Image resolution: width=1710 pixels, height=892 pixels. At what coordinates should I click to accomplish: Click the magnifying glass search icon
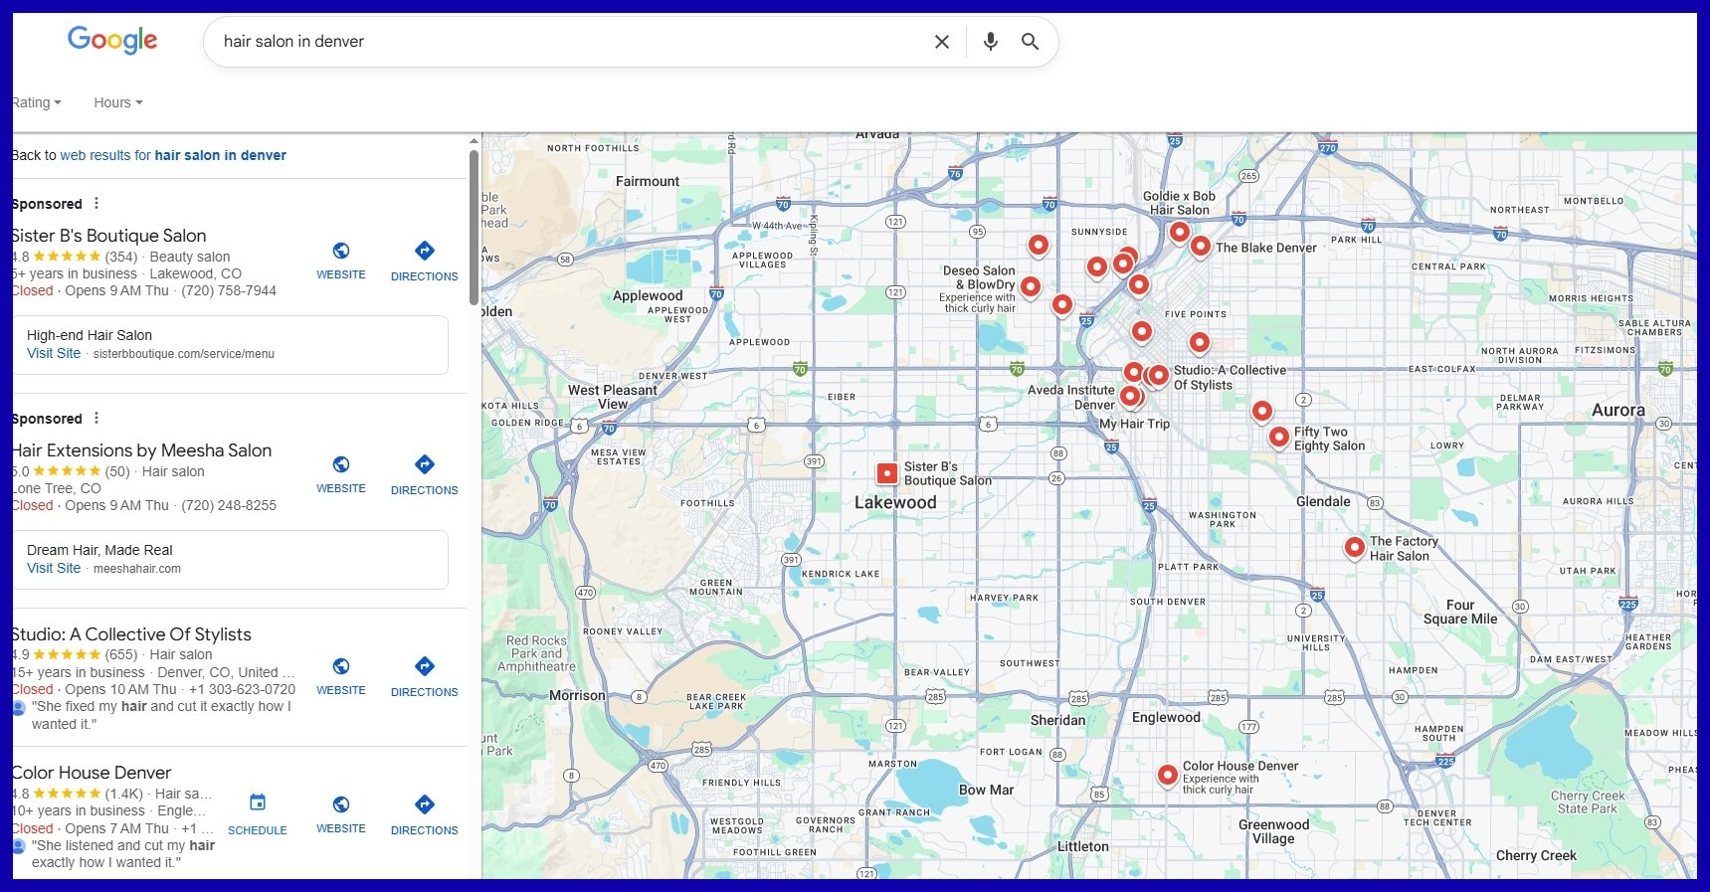coord(1030,42)
